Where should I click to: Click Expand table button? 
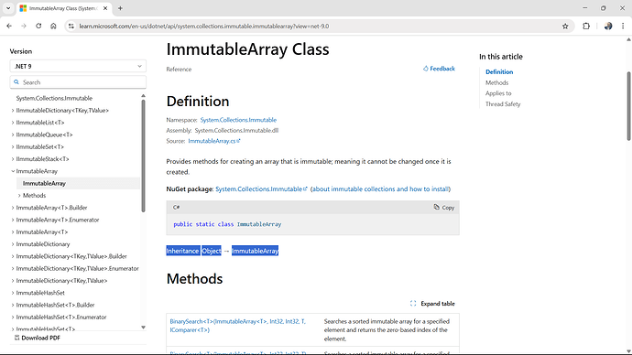point(432,304)
